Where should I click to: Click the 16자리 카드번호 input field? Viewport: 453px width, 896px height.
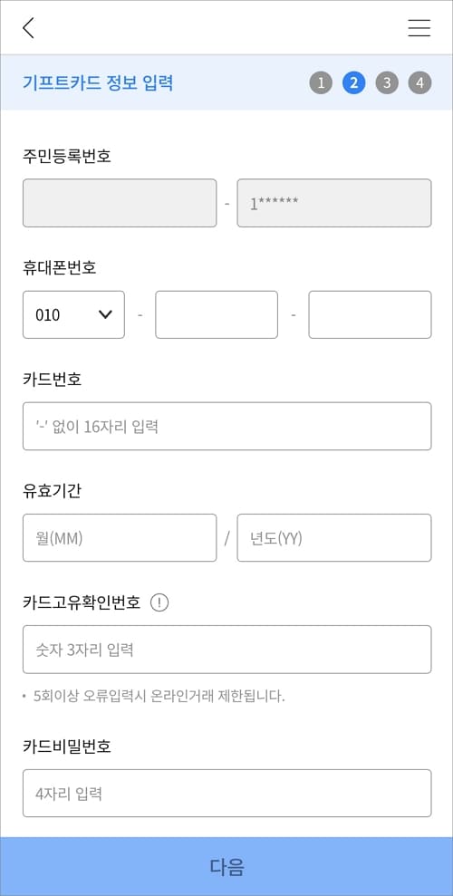(x=226, y=427)
